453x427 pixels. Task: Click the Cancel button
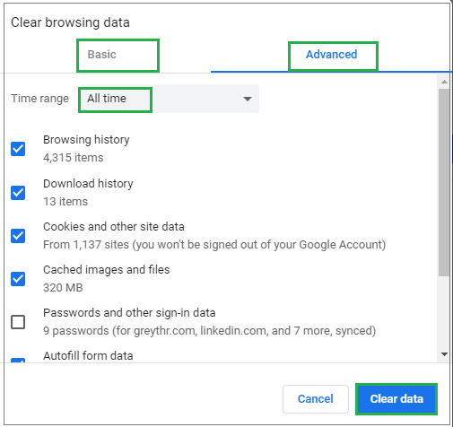(316, 399)
